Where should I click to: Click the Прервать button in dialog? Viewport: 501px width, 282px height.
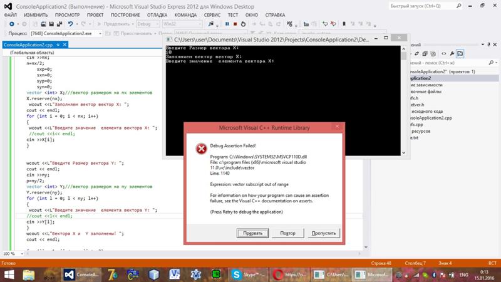pyautogui.click(x=252, y=233)
